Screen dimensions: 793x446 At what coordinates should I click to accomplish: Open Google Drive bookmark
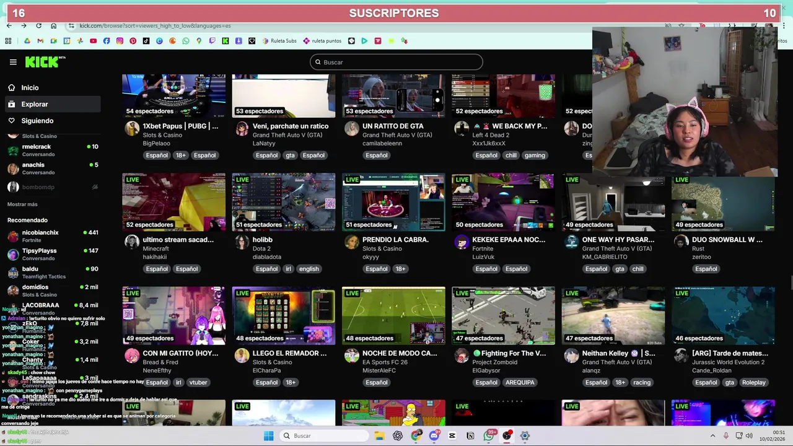click(x=27, y=41)
